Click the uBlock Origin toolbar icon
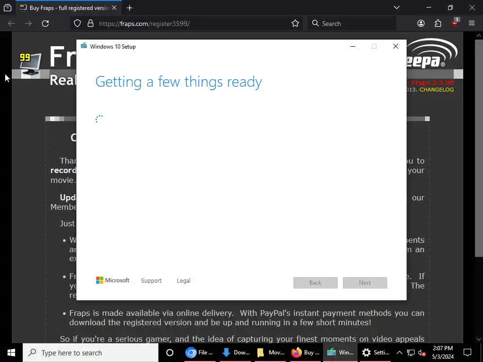This screenshot has height=362, width=483. click(x=455, y=23)
